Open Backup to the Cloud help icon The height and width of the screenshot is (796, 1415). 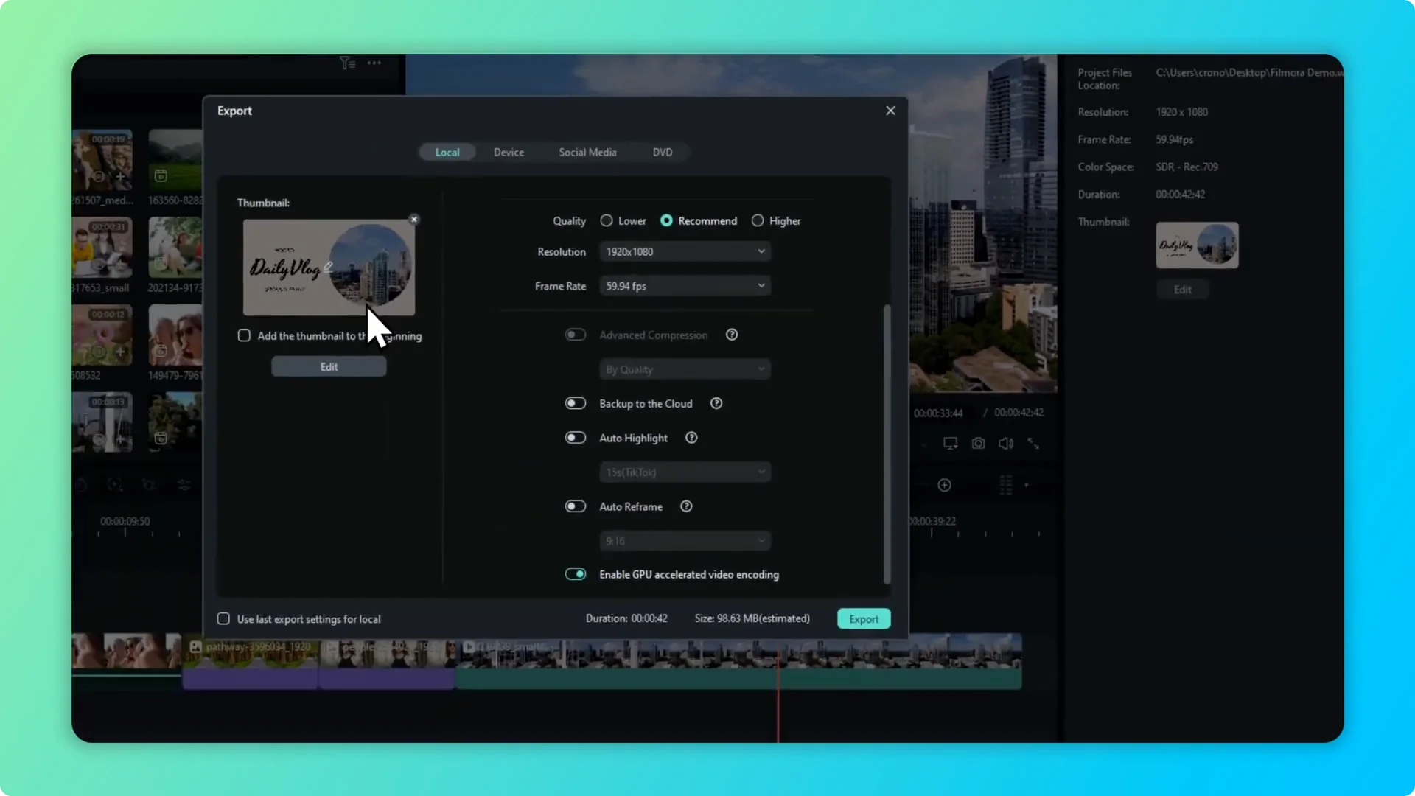click(x=716, y=403)
